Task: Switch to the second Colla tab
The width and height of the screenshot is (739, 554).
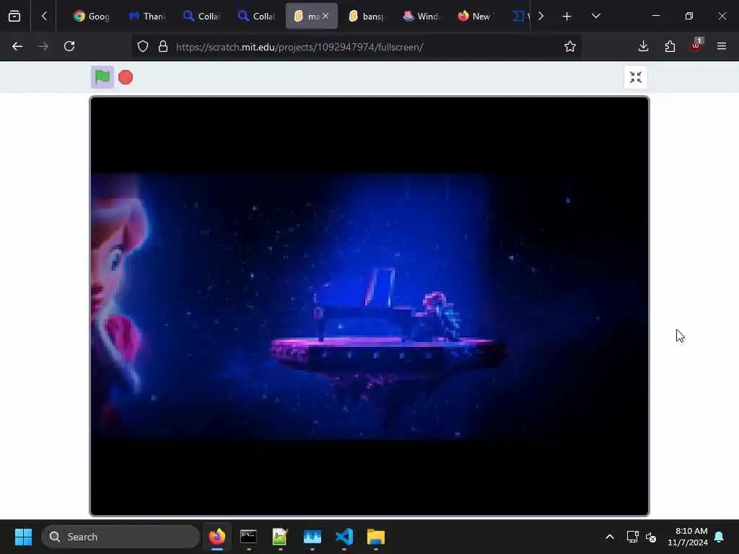Action: [256, 16]
